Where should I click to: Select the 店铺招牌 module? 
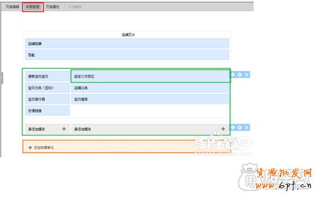[127, 44]
